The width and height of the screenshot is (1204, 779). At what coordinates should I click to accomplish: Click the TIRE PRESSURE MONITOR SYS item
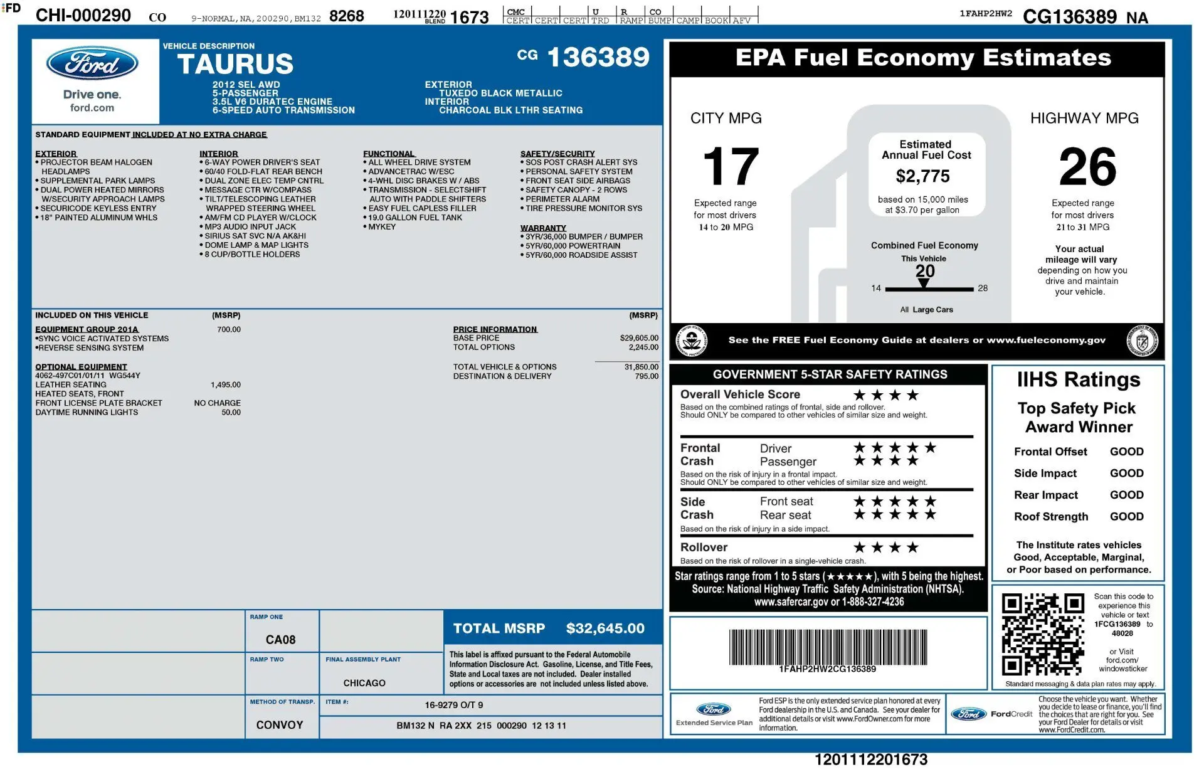click(x=581, y=208)
